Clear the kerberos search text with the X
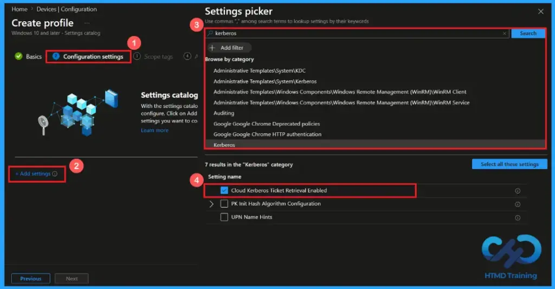This screenshot has width=555, height=289. tap(505, 33)
